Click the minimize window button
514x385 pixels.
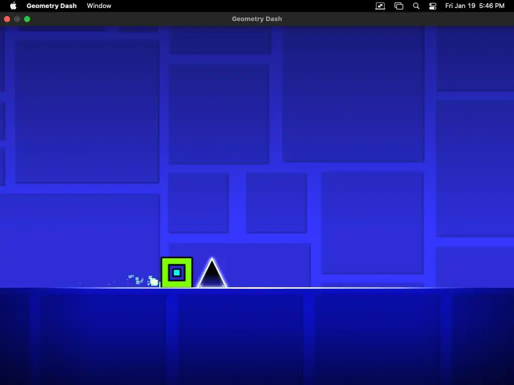[17, 19]
